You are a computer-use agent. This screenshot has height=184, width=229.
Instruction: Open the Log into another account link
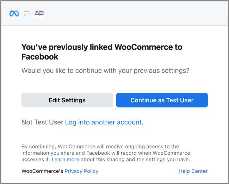point(104,122)
